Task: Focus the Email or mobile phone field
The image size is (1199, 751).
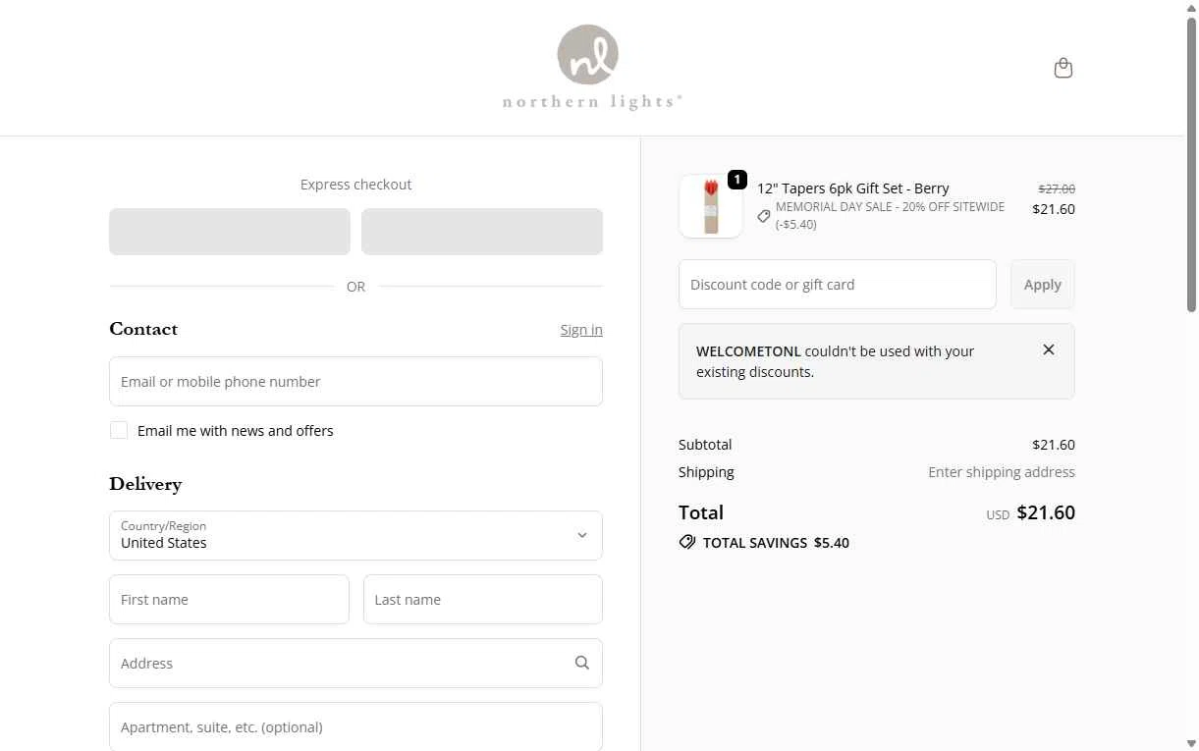Action: point(355,381)
